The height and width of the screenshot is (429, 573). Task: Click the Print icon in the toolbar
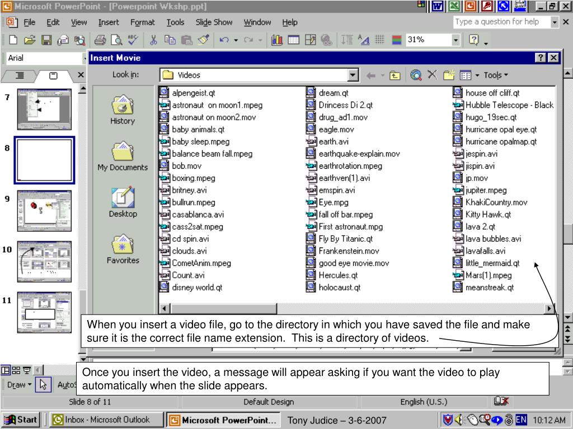[x=100, y=40]
